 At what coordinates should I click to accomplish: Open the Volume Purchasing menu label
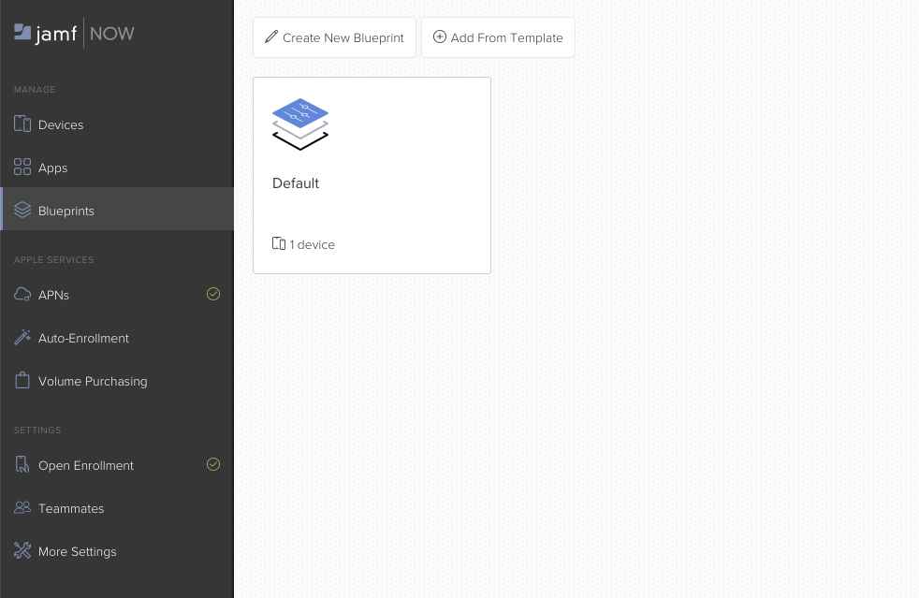click(x=93, y=381)
